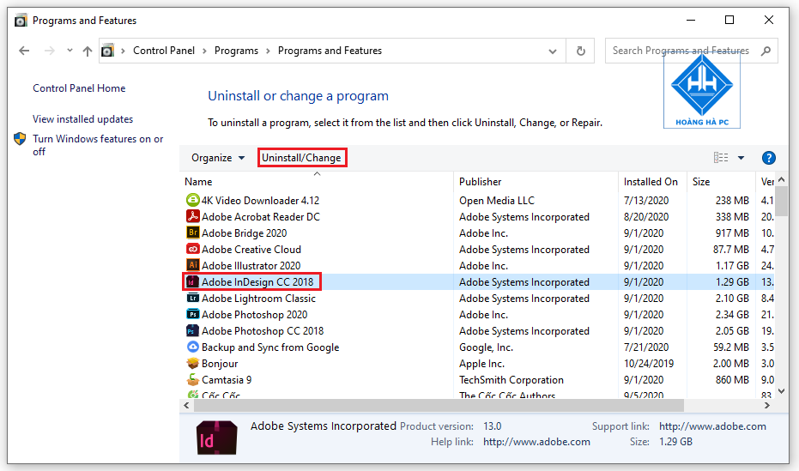Click the change view layout icon

[x=721, y=158]
